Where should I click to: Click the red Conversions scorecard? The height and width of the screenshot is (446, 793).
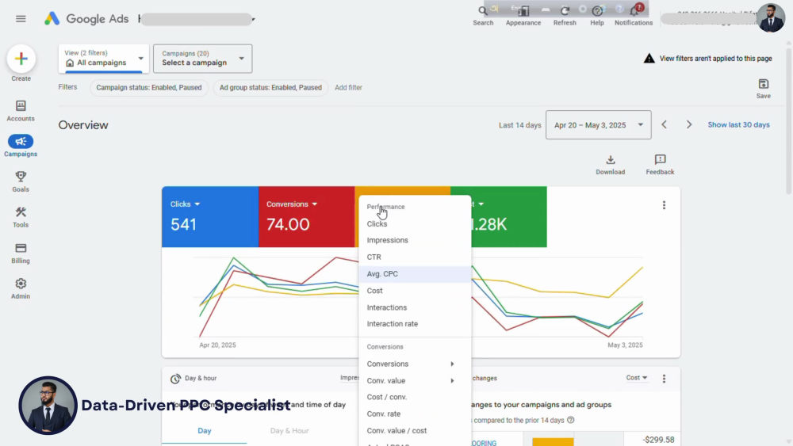click(x=306, y=217)
